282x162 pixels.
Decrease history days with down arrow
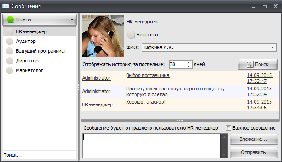[x=188, y=66]
